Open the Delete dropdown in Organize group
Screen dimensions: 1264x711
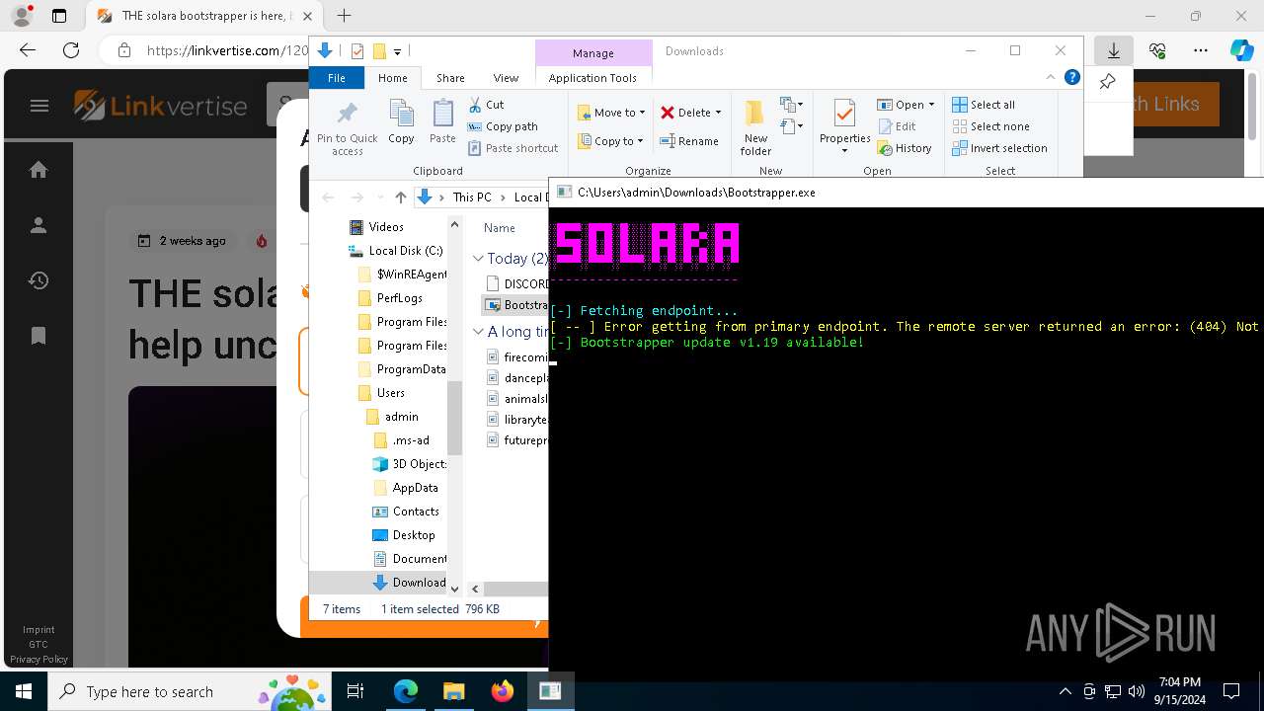691,113
